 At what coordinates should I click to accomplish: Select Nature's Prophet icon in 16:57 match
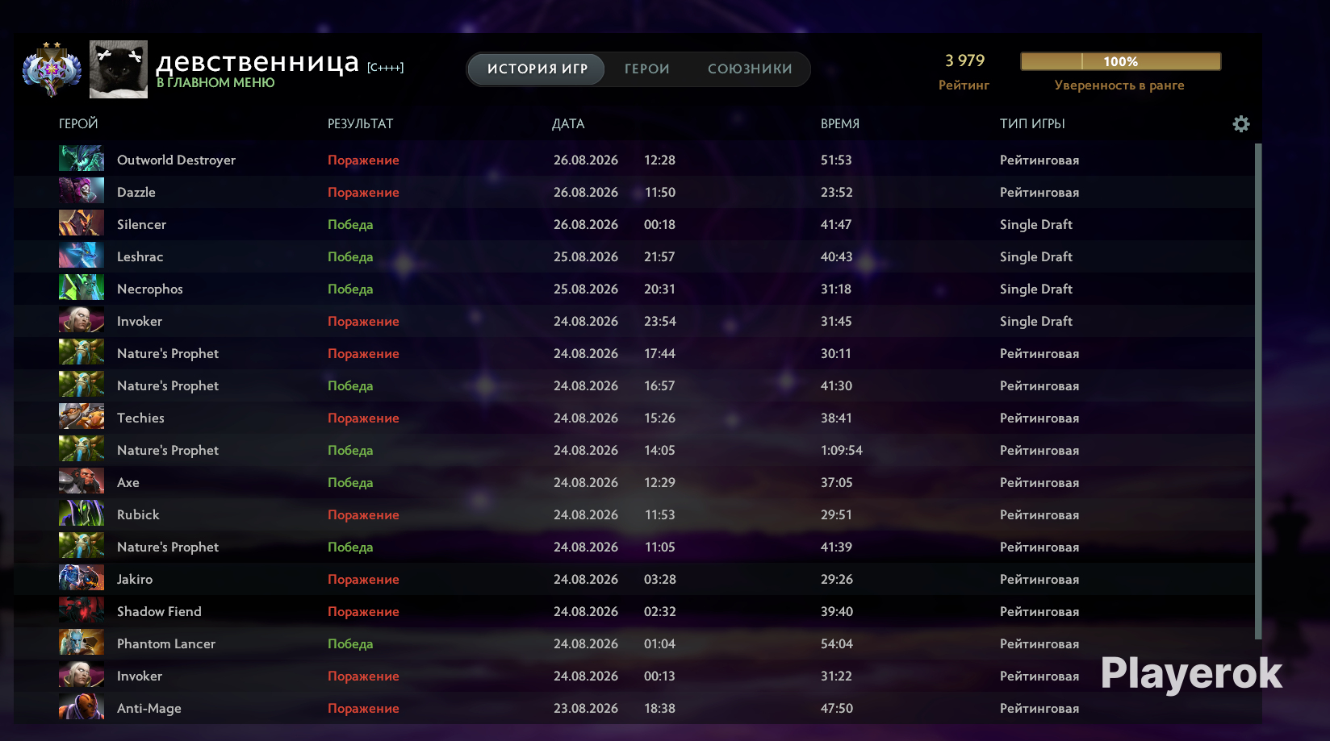pyautogui.click(x=82, y=384)
